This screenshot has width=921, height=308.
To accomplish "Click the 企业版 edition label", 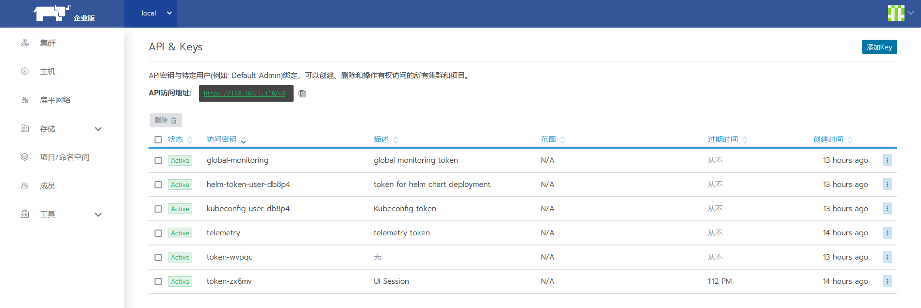I will coord(84,18).
